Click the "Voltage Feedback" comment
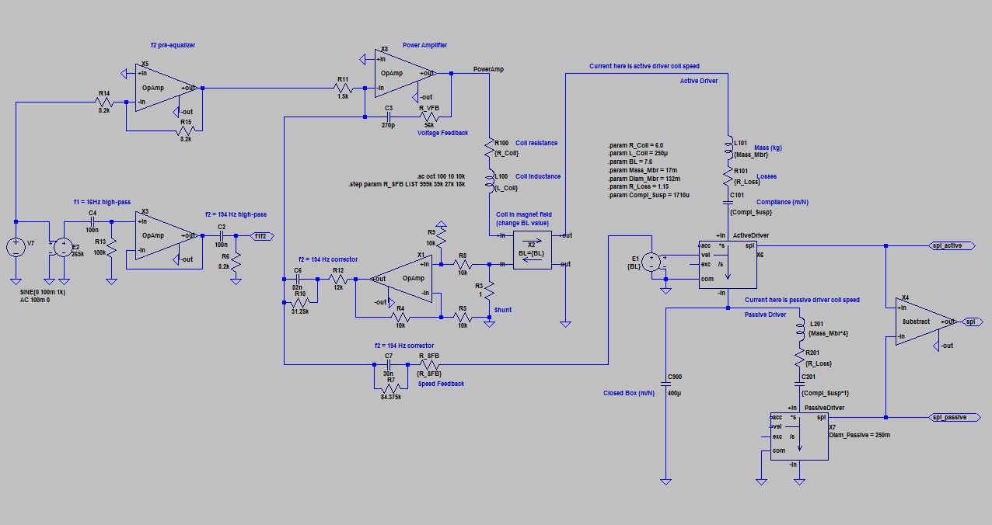Image resolution: width=992 pixels, height=525 pixels. click(x=443, y=133)
